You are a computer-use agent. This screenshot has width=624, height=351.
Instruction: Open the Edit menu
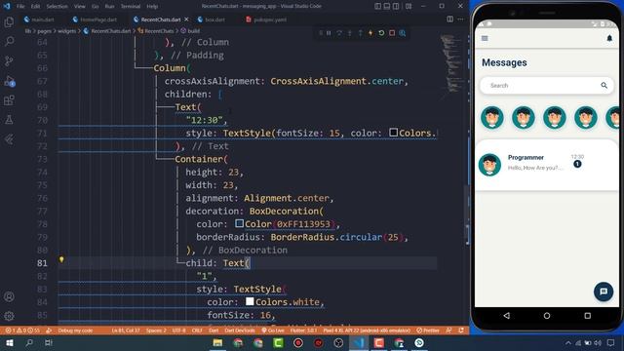35,7
